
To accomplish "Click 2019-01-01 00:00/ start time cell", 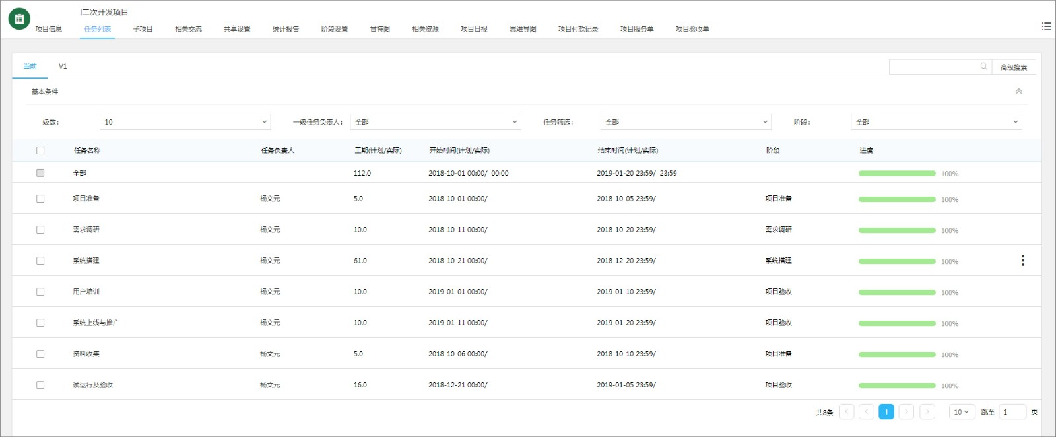I will tap(457, 292).
